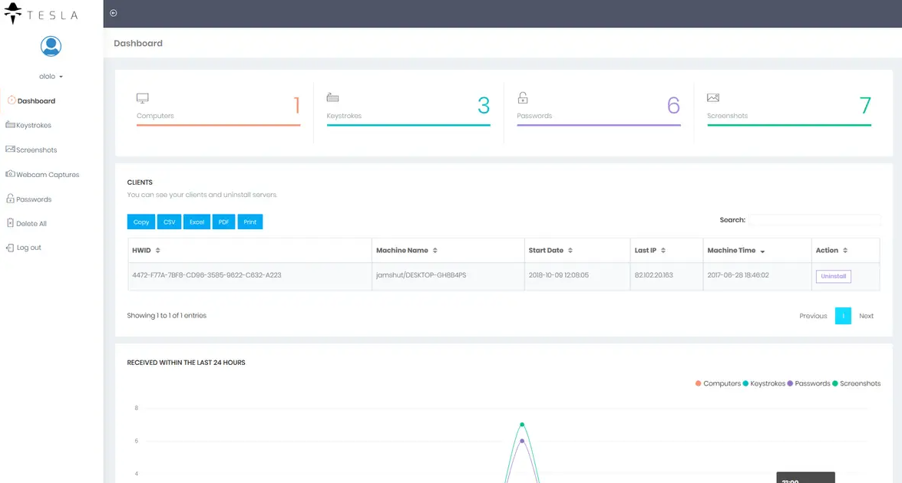Click the Screenshots count 7
Screen dimensions: 902x483
pyautogui.click(x=864, y=105)
